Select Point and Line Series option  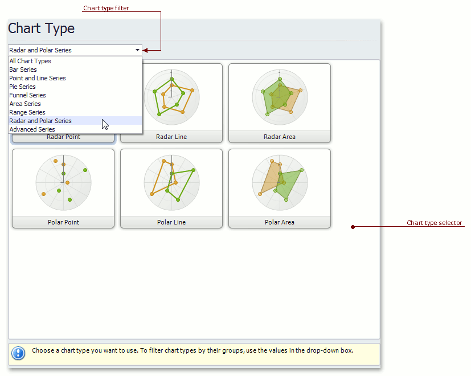coord(38,78)
